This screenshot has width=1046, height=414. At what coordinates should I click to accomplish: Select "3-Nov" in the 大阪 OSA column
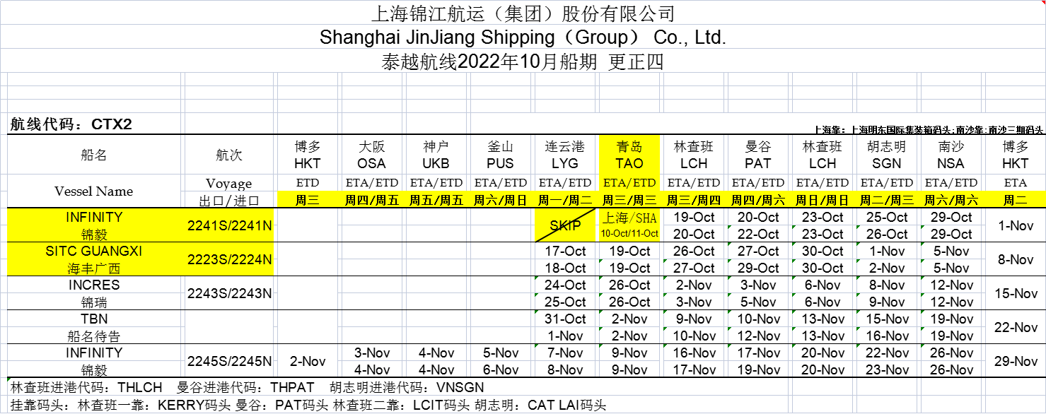click(x=371, y=353)
